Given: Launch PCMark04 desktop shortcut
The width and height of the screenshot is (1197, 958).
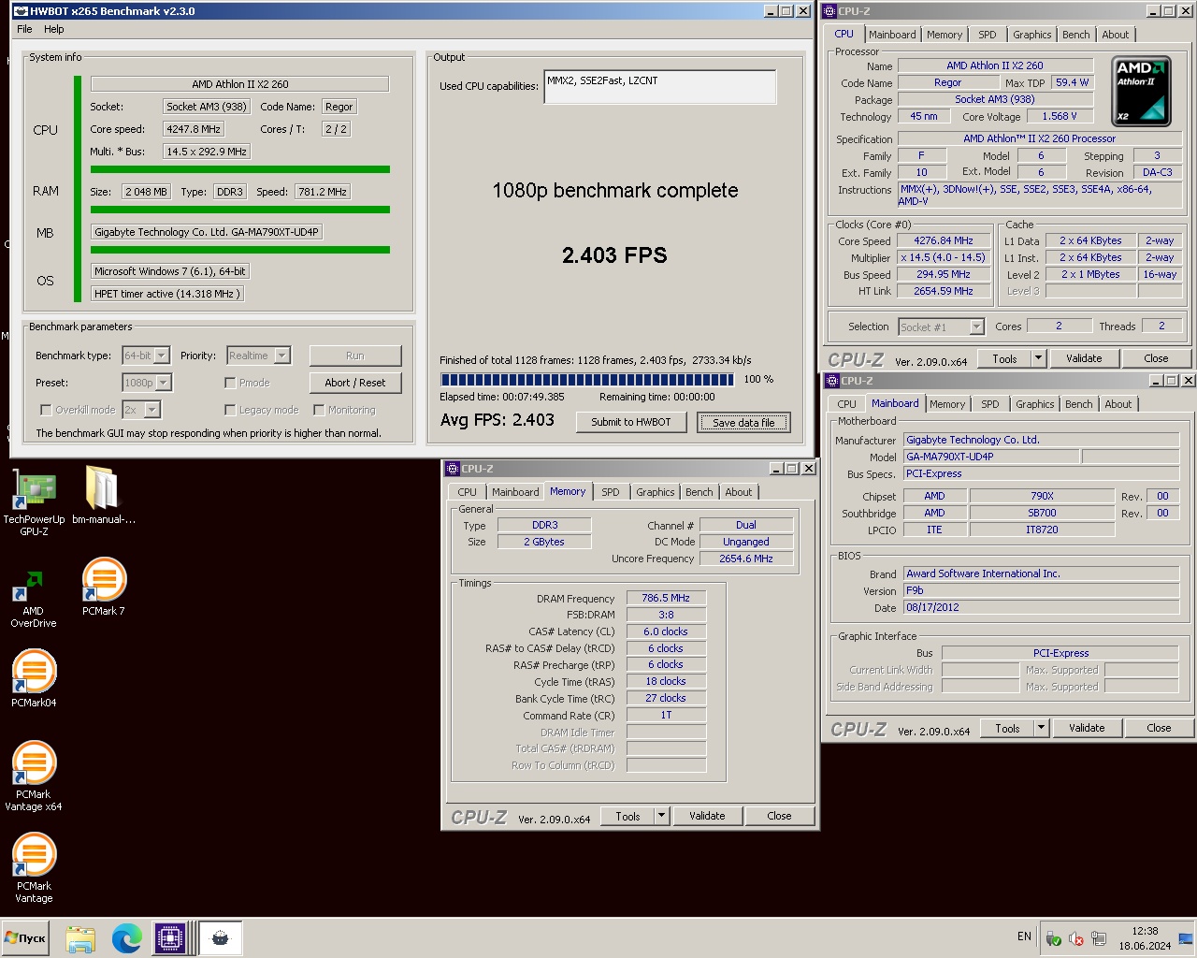Looking at the screenshot, I should point(34,678).
